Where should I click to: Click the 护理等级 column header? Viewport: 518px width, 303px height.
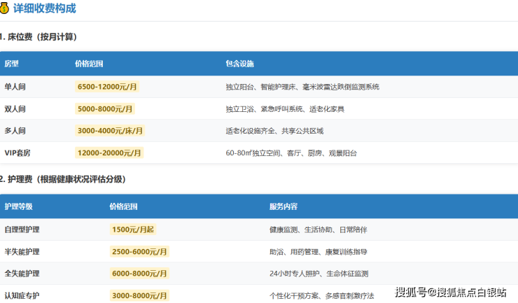[18, 207]
